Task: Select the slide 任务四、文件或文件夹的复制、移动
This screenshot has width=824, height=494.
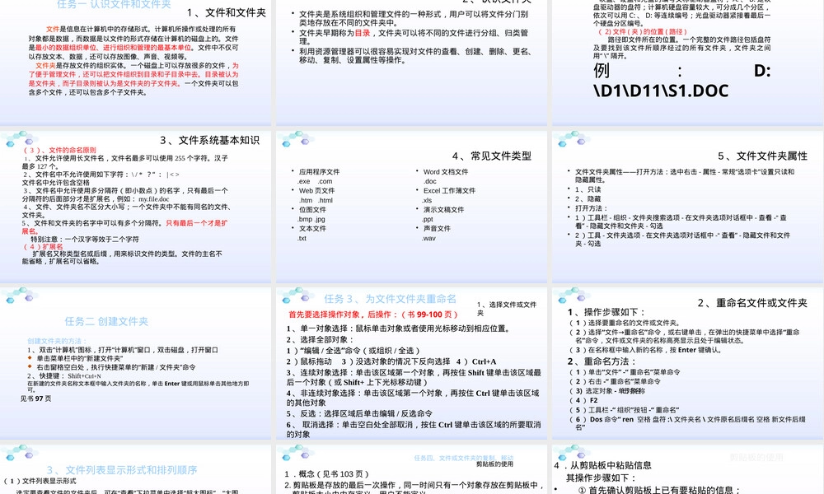Action: tap(411, 469)
